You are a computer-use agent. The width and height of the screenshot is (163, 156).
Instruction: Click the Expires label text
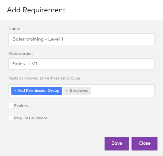(21, 106)
